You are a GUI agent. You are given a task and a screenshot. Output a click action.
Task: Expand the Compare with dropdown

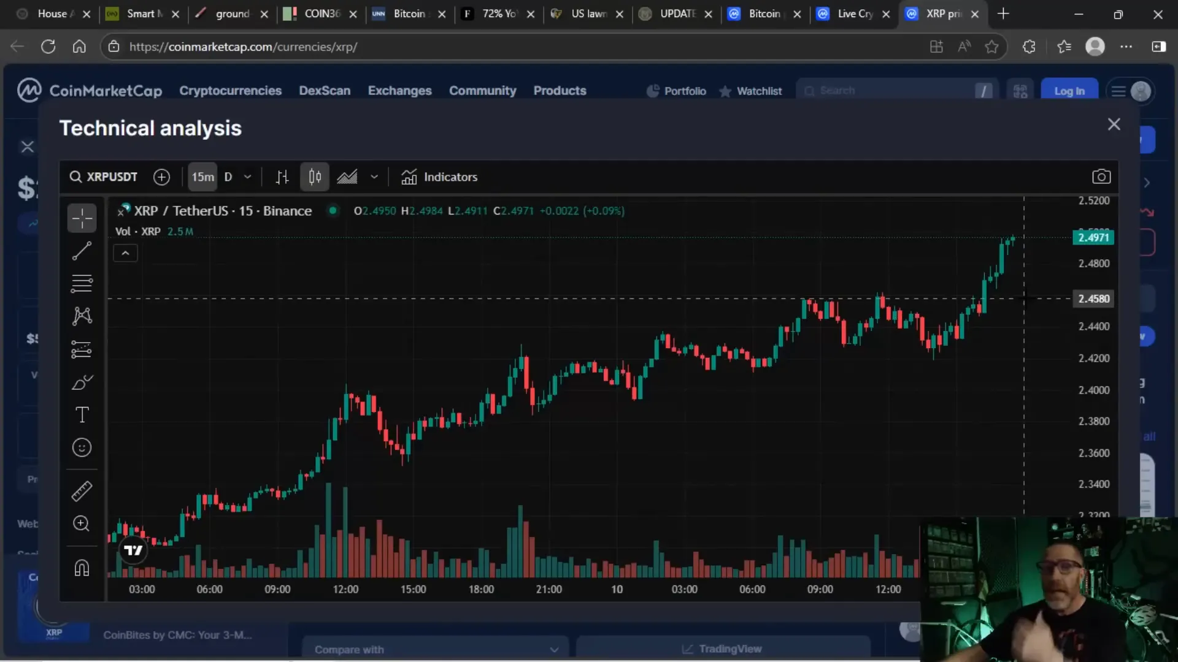point(436,649)
